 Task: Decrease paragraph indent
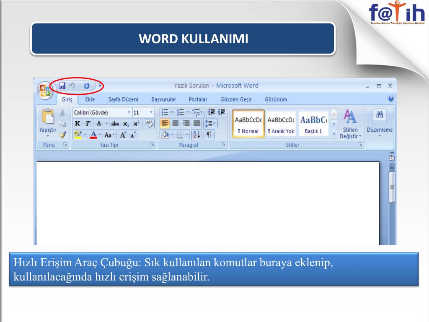point(211,112)
